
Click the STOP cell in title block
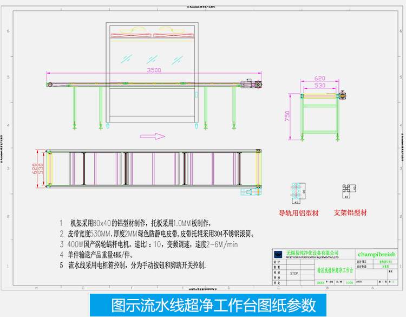294,274
